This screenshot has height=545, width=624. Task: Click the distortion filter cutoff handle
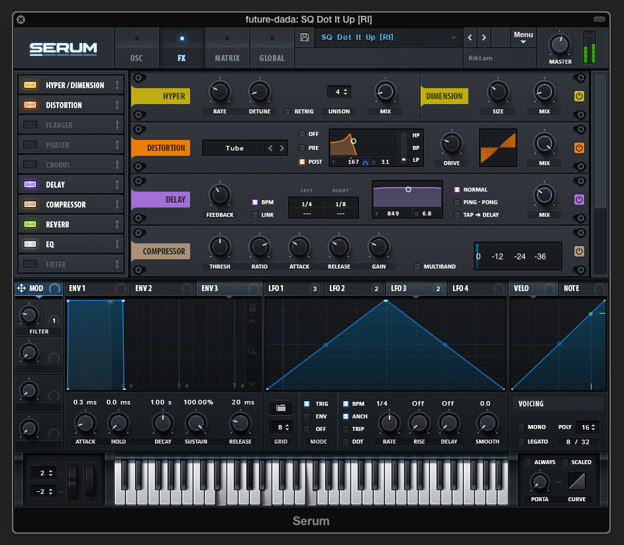(353, 141)
